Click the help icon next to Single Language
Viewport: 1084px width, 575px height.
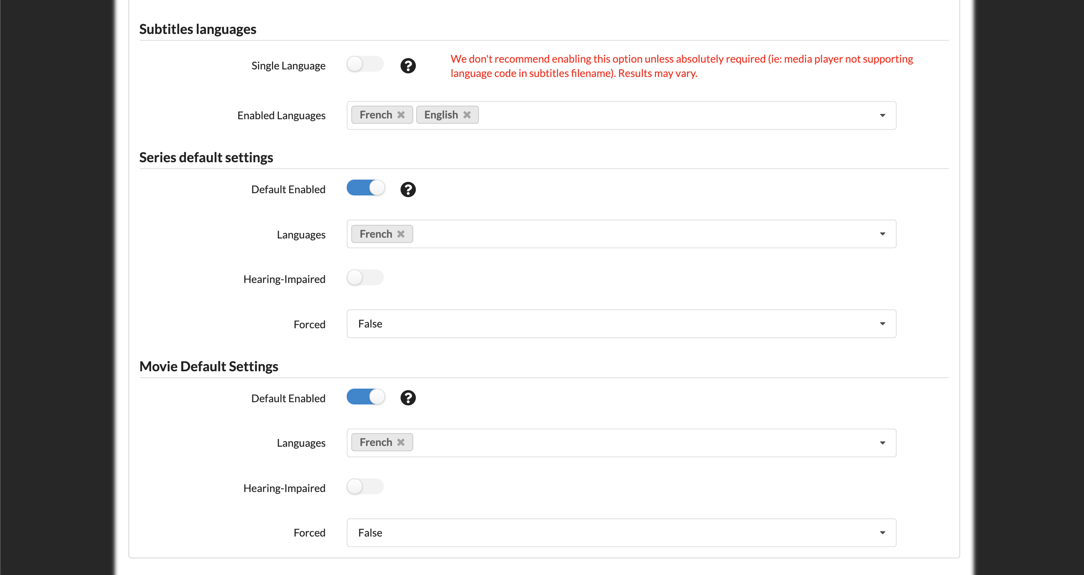pos(407,66)
